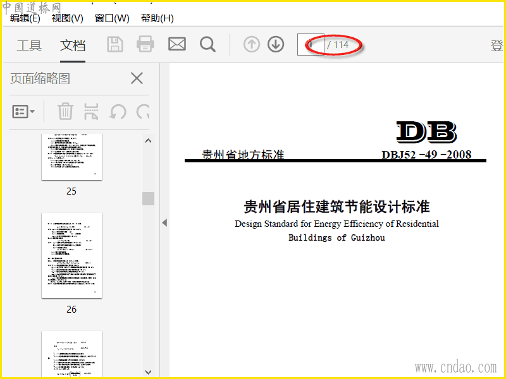
Task: Open the 帮助(H) menu
Action: pyautogui.click(x=157, y=18)
